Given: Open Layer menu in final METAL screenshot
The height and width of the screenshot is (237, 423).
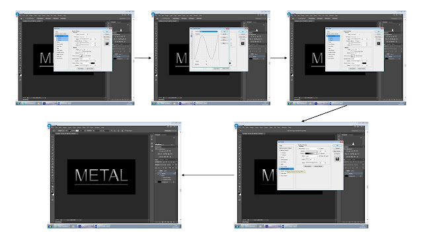Looking at the screenshot, I should click(69, 127).
